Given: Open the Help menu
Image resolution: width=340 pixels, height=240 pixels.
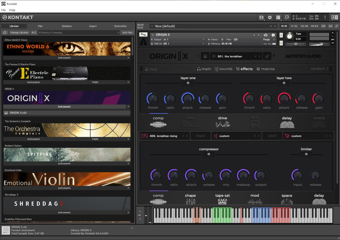Looking at the screenshot, I should pyautogui.click(x=12, y=10).
